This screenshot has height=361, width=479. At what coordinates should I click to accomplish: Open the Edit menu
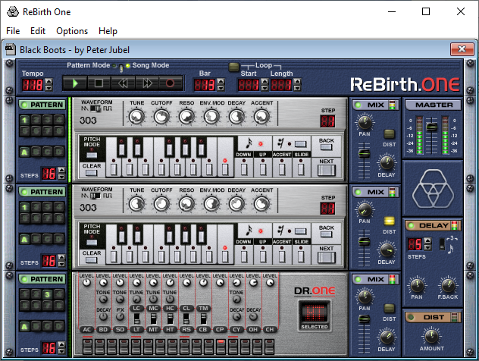pyautogui.click(x=38, y=31)
